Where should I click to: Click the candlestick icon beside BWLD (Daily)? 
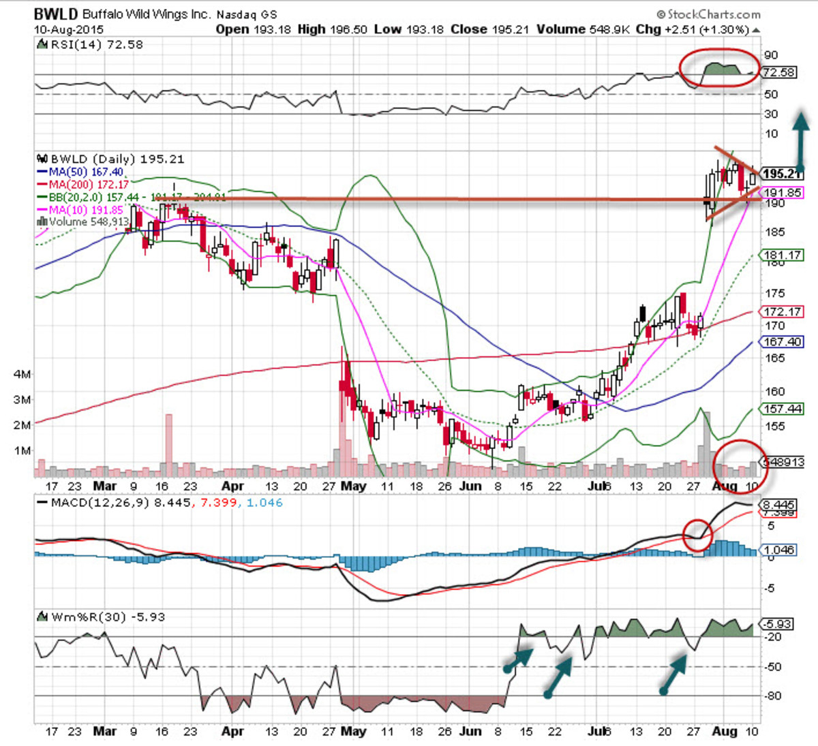[x=42, y=159]
